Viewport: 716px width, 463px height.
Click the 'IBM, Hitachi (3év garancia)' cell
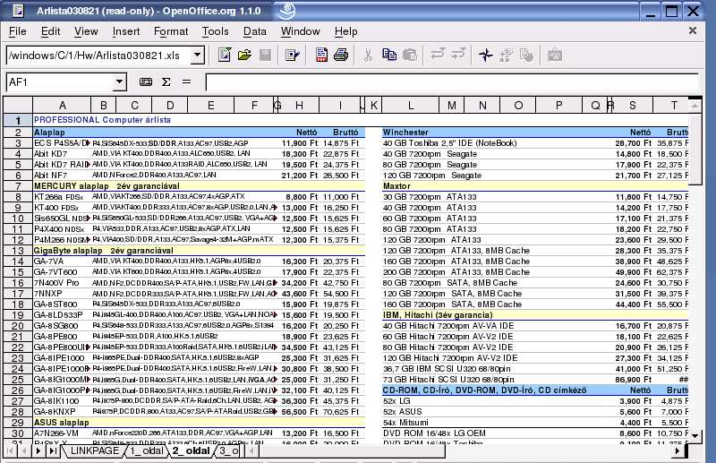click(438, 315)
